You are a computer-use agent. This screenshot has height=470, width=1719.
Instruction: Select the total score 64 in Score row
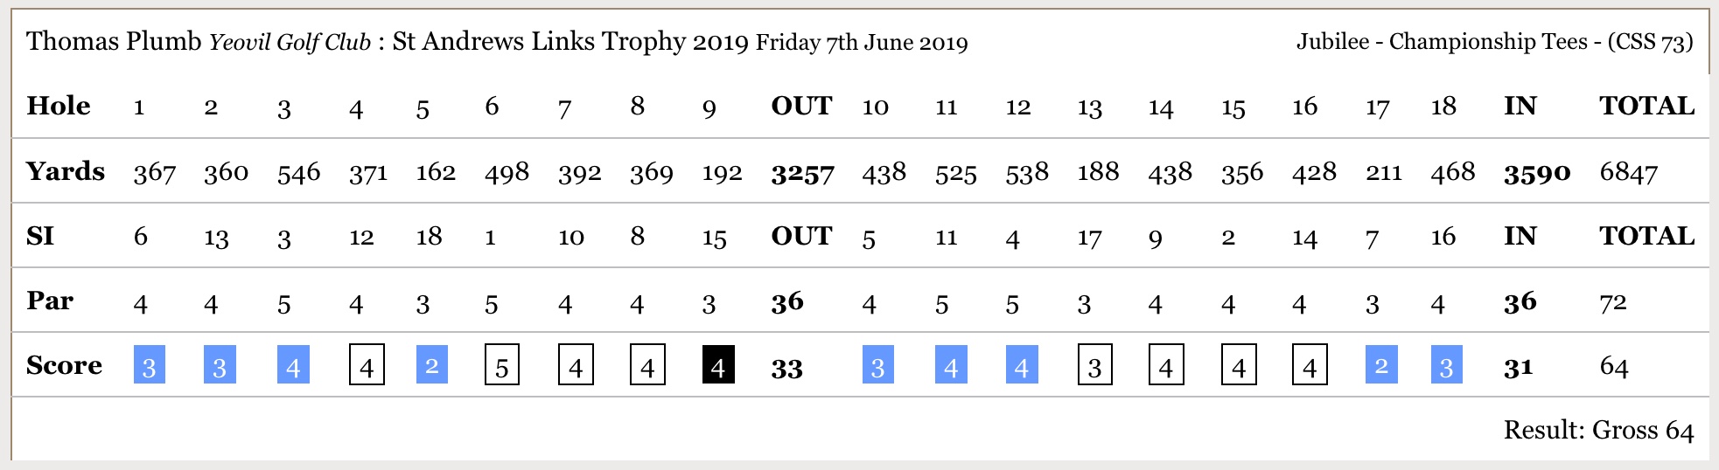pyautogui.click(x=1614, y=366)
